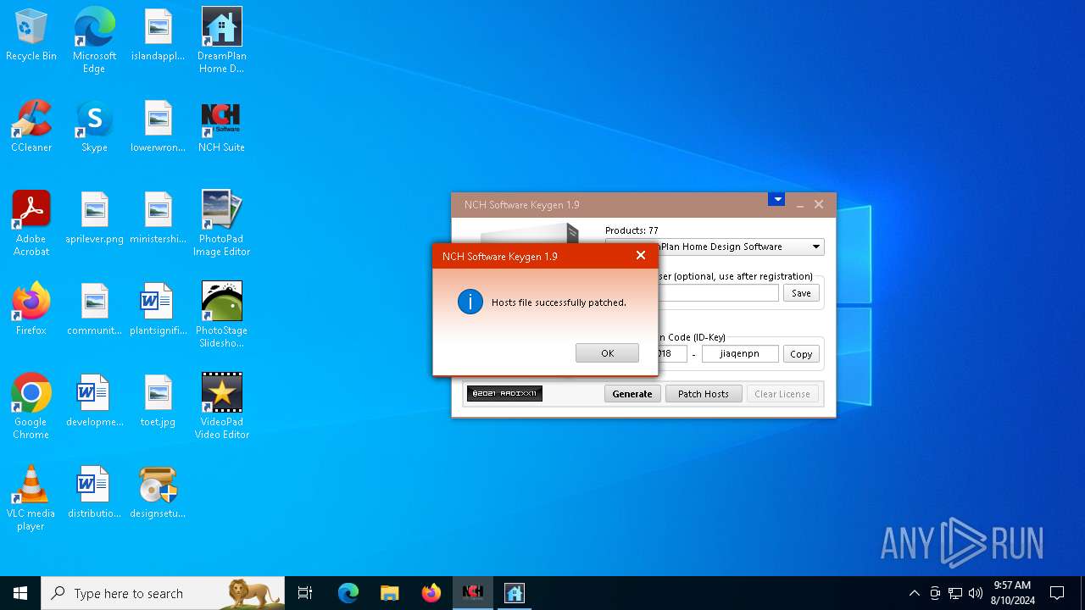
Task: Click the Copy button beside jiaqenpn
Action: (801, 354)
